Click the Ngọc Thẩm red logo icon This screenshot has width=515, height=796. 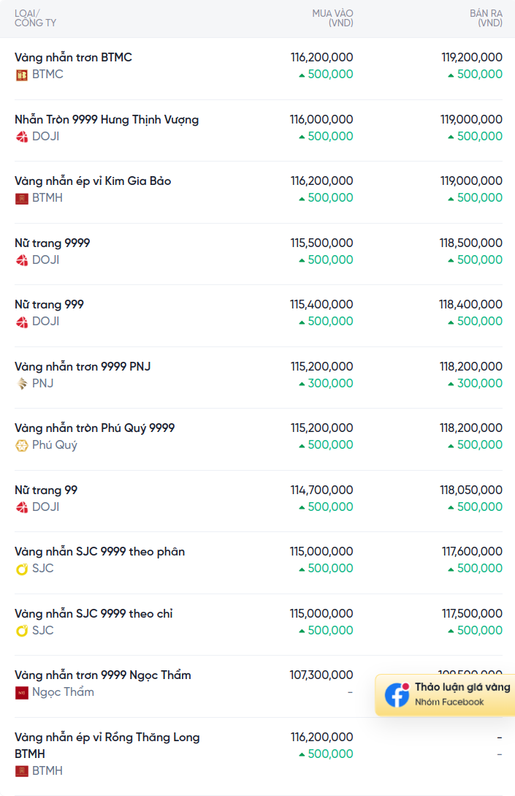[x=21, y=693]
